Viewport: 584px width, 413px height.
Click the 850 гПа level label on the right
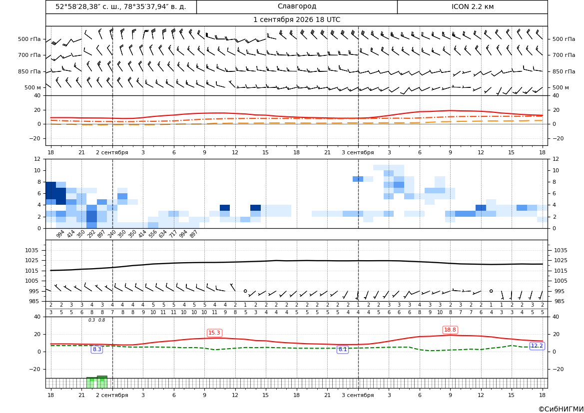pos(564,71)
